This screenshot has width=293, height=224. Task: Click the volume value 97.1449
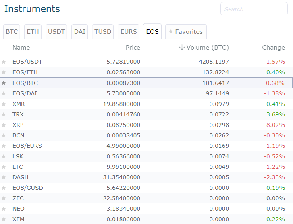(x=217, y=93)
